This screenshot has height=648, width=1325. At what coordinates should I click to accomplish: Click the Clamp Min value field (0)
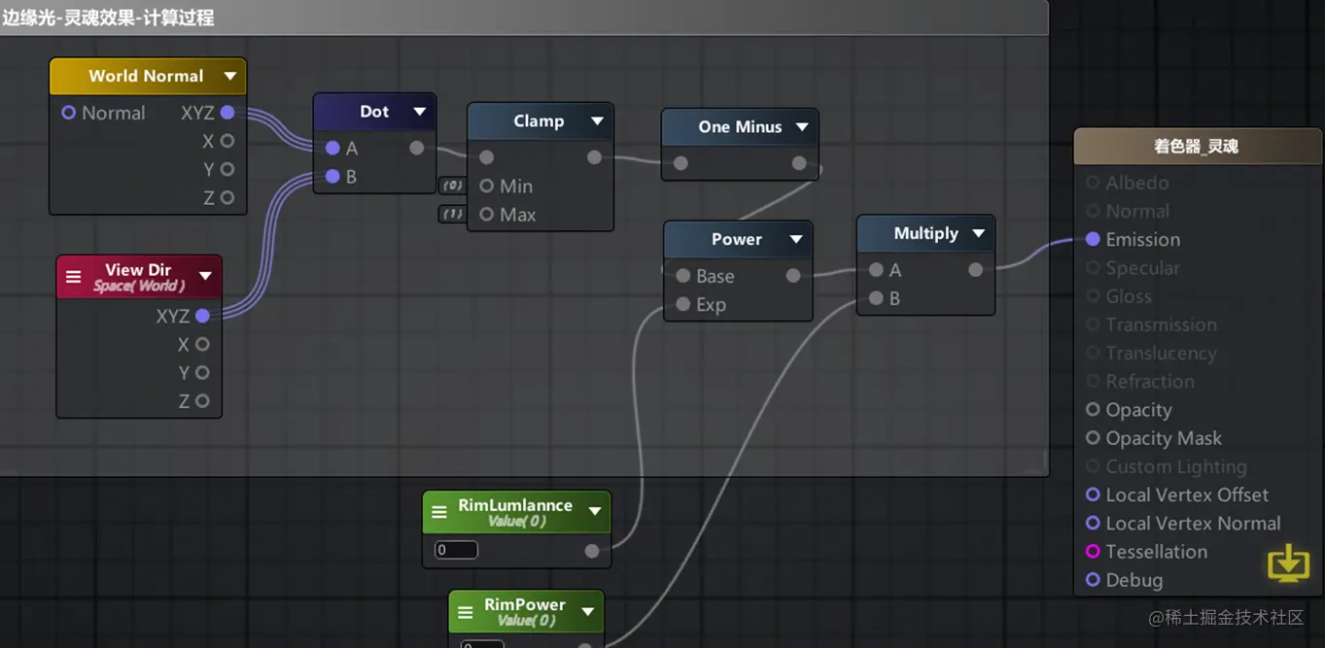452,186
